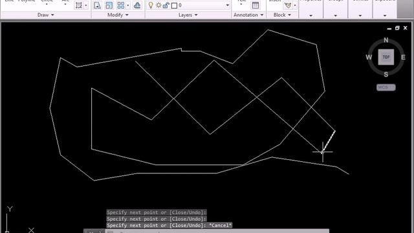This screenshot has width=414, height=233.
Task: Click the UCS icon Y axis label
Action: click(10, 209)
